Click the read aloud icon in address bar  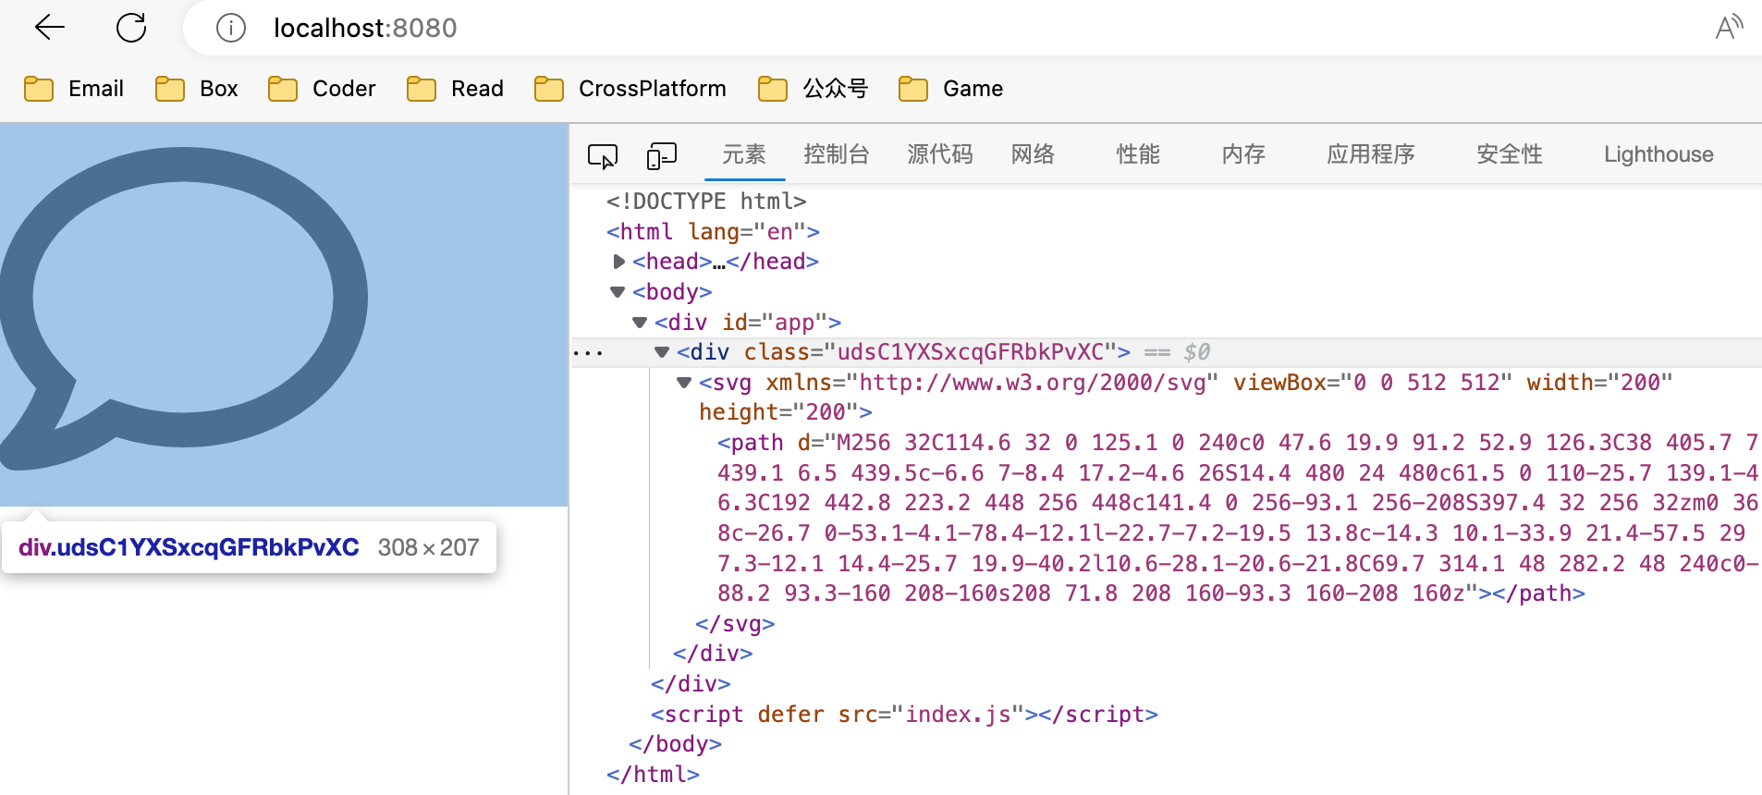[1728, 28]
